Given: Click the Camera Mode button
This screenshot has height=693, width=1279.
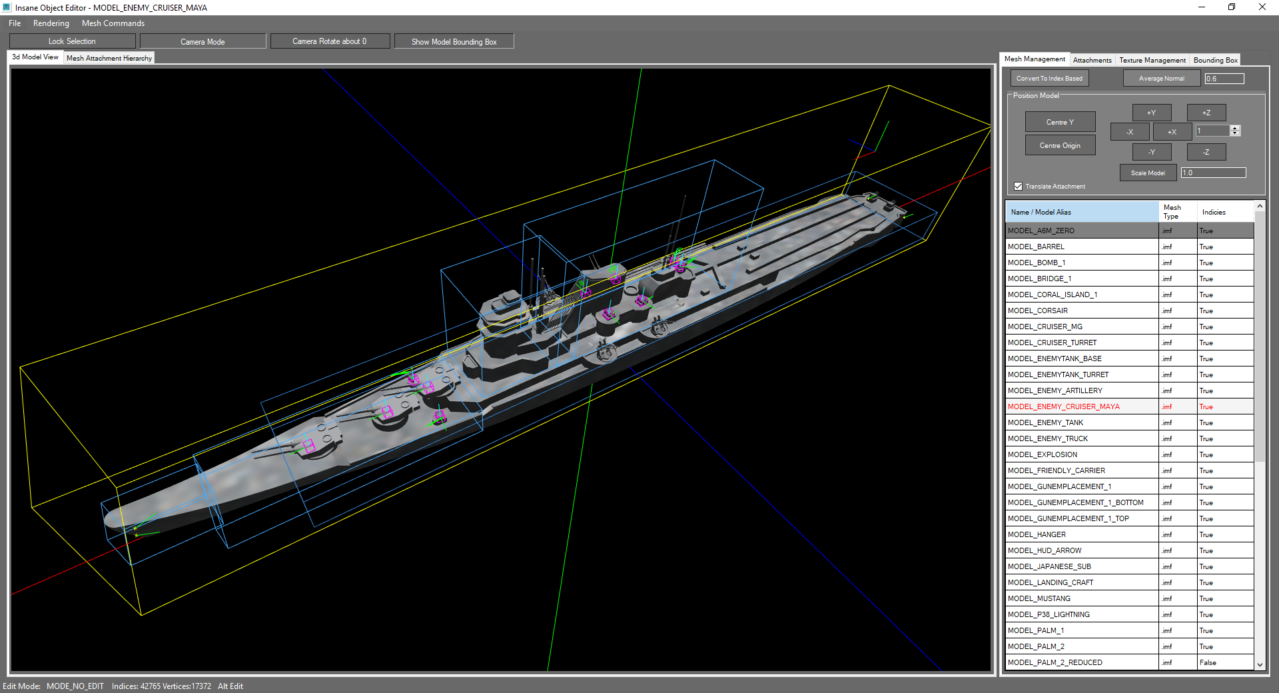Looking at the screenshot, I should (203, 41).
